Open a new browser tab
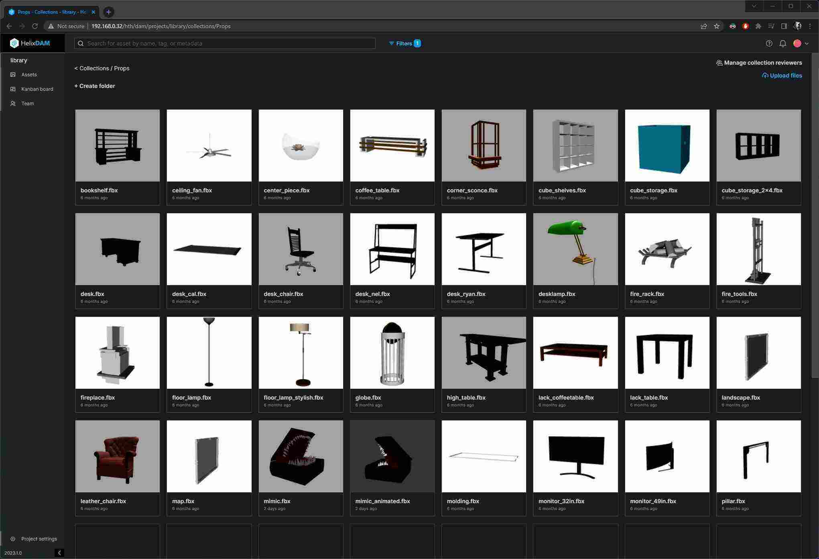This screenshot has width=819, height=559. coord(108,12)
